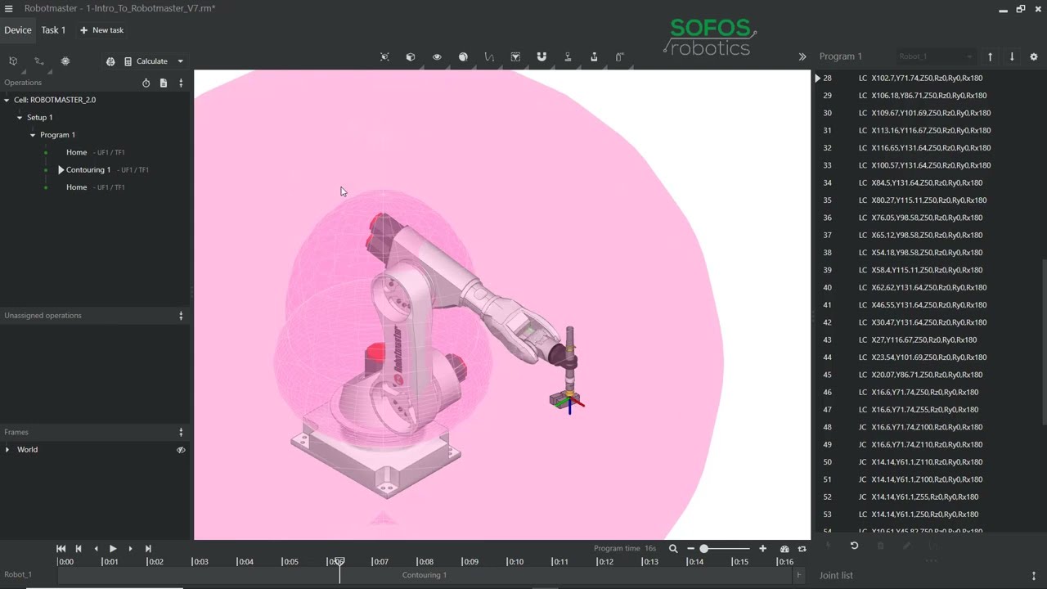Click the document icon in Operations header
Screen dimensions: 1047x589
pyautogui.click(x=164, y=83)
